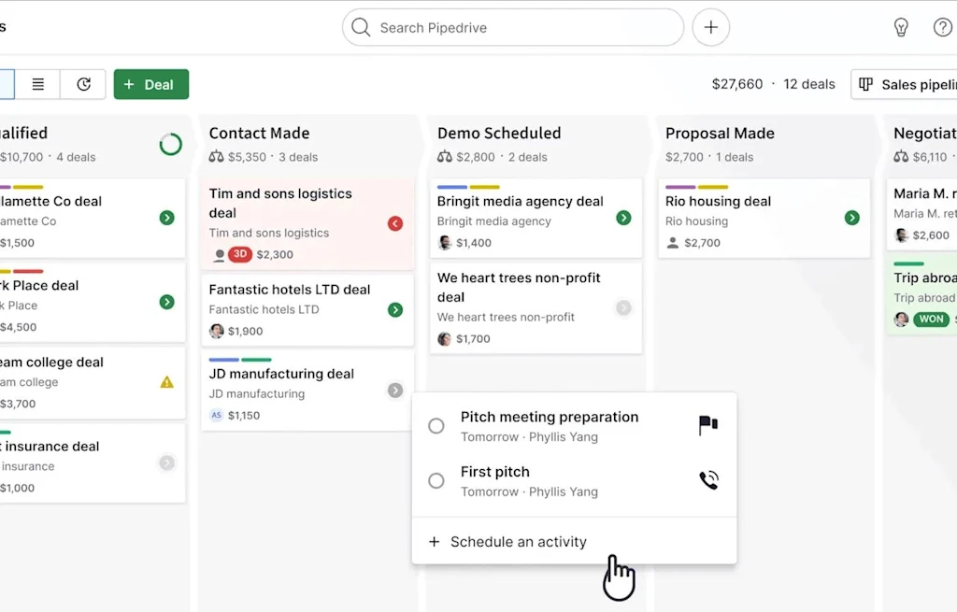Mark Pitch meeting preparation as done

click(x=436, y=425)
